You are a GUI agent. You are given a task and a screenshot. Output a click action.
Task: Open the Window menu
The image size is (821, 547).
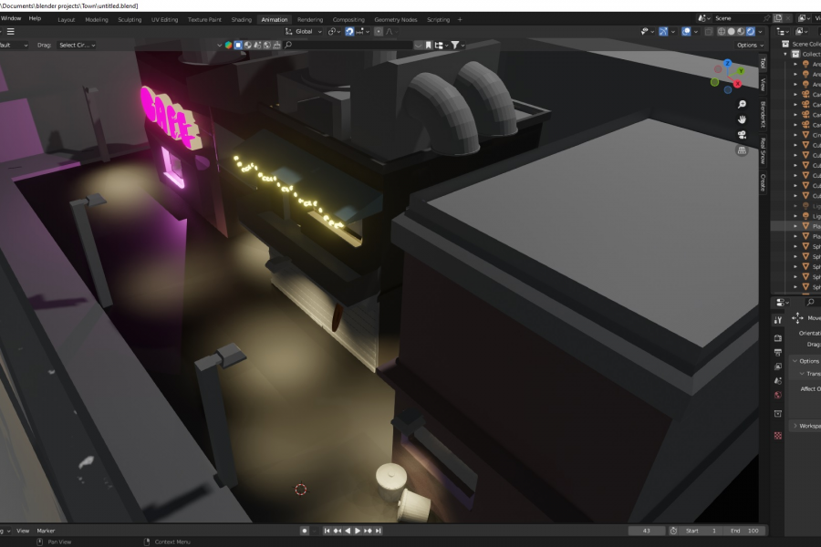click(10, 18)
